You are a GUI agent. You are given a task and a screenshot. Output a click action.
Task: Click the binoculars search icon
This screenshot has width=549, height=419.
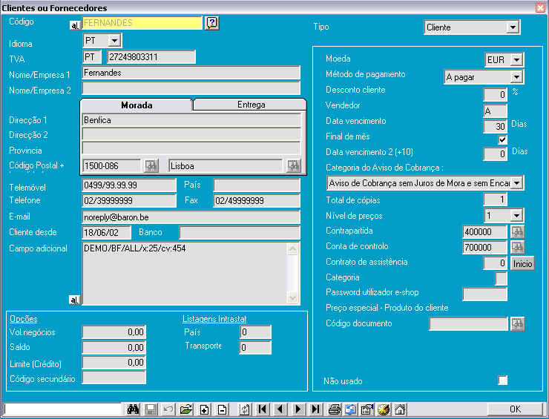[x=134, y=409]
